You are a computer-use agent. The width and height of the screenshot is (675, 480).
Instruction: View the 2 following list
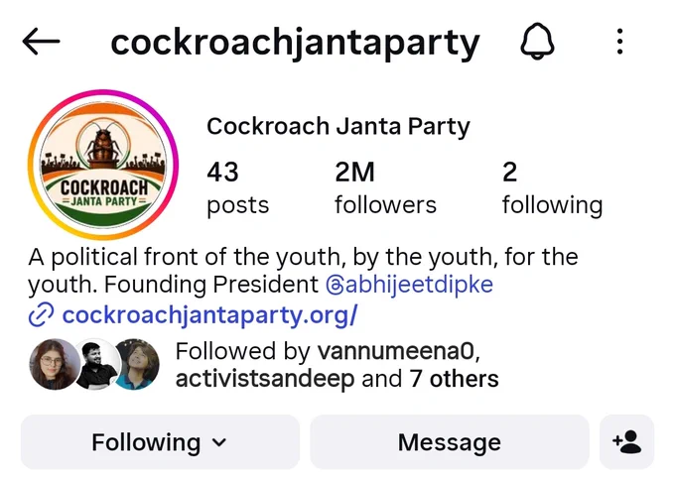[552, 188]
